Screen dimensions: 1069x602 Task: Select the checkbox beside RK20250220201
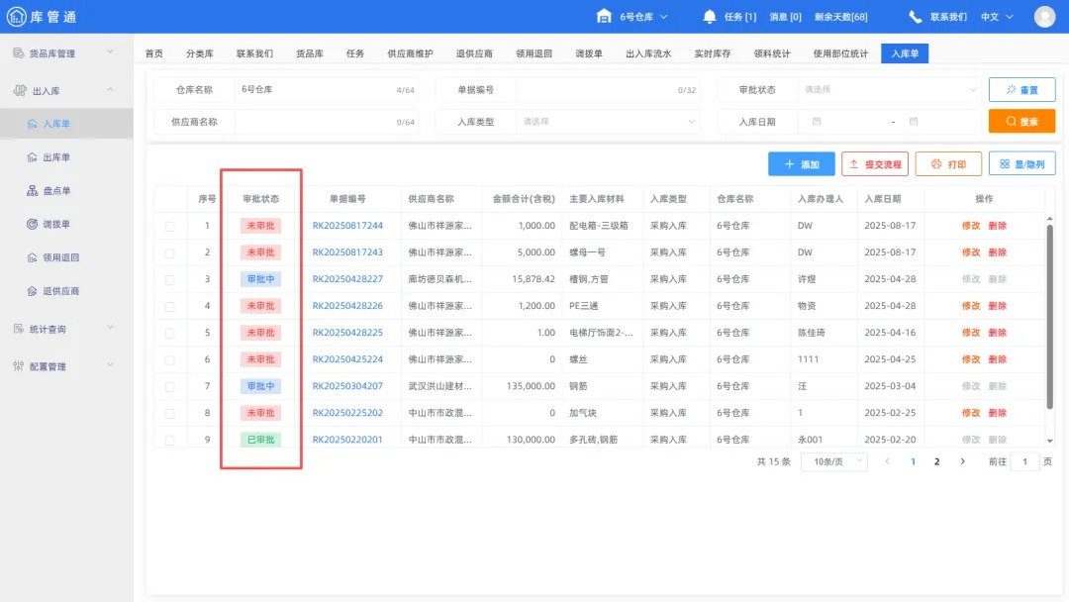coord(171,439)
